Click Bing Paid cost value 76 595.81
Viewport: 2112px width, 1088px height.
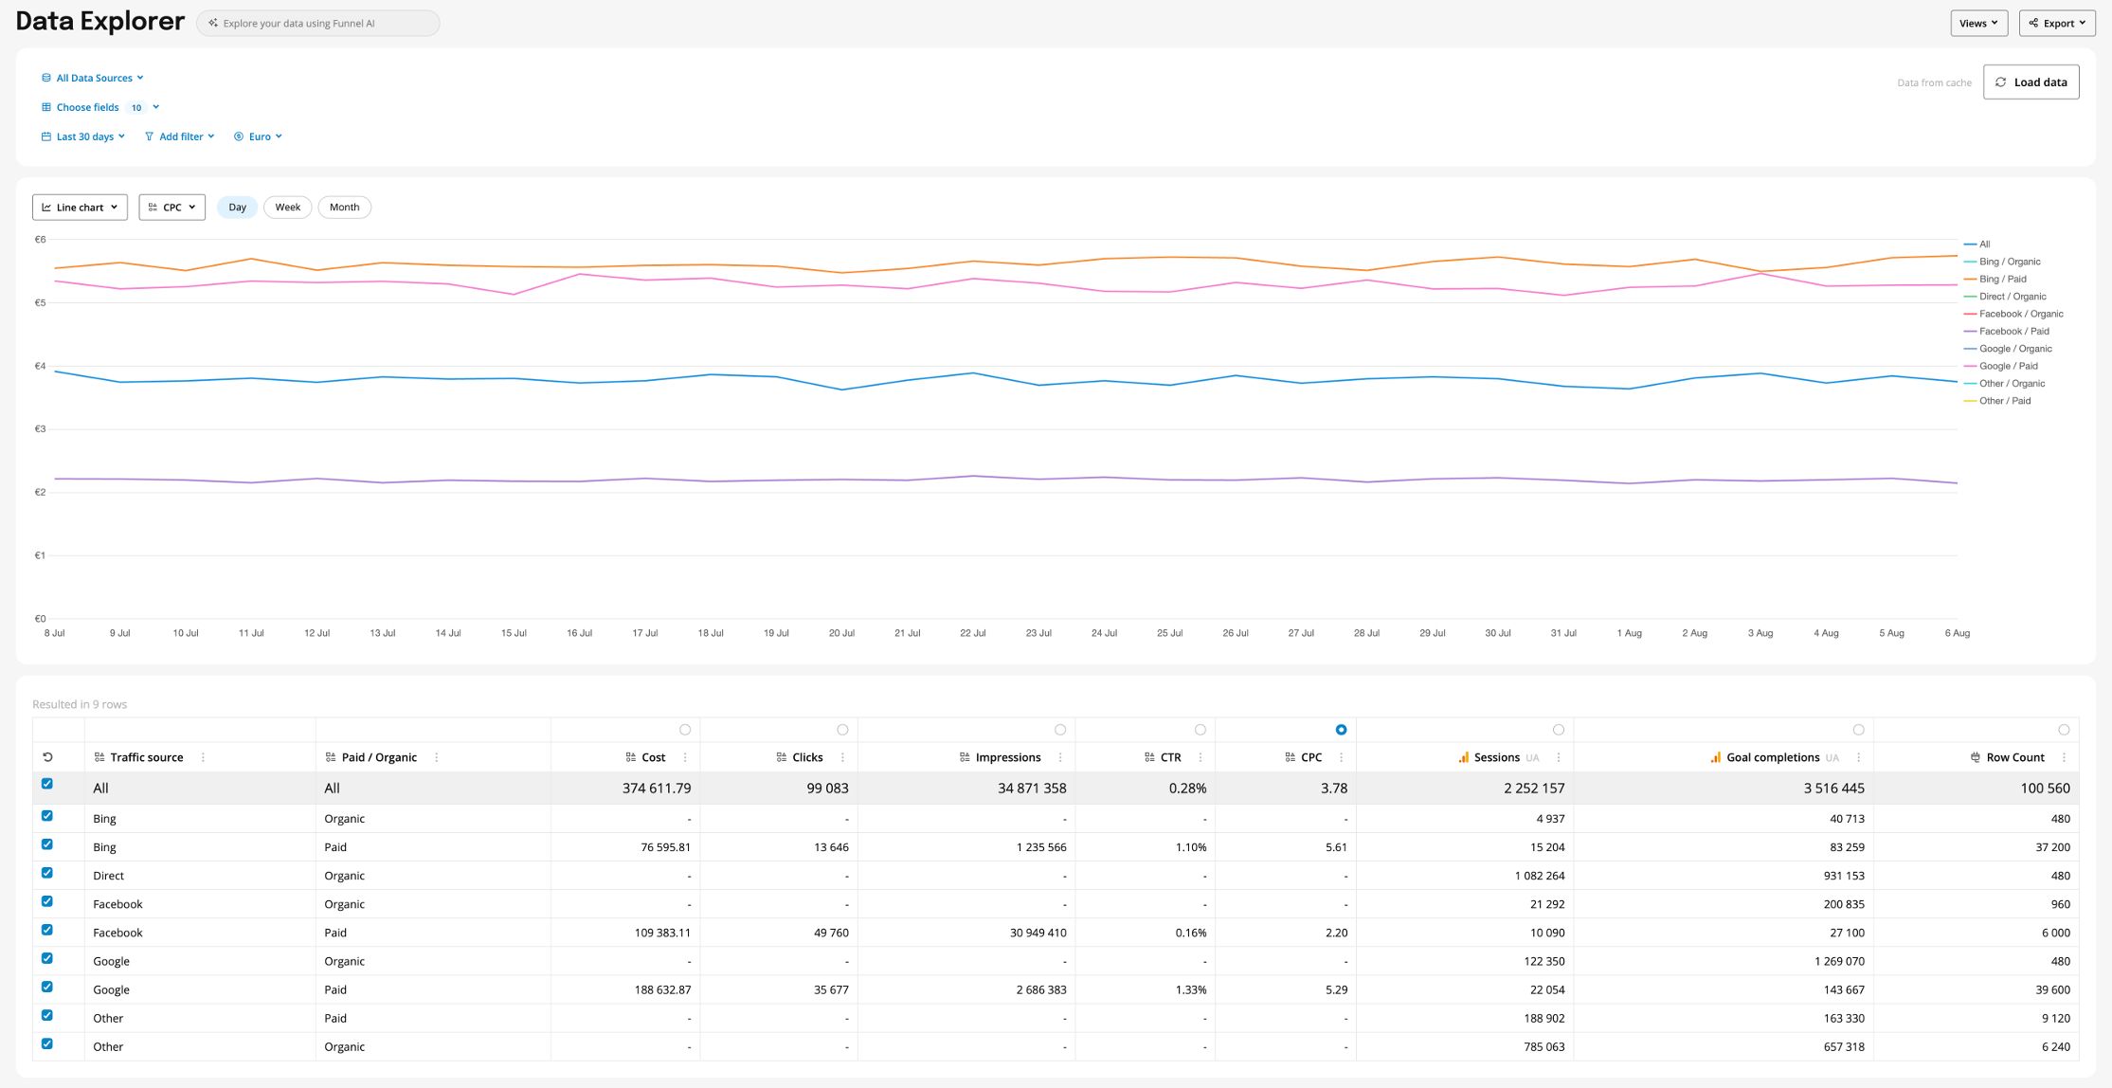click(x=665, y=847)
